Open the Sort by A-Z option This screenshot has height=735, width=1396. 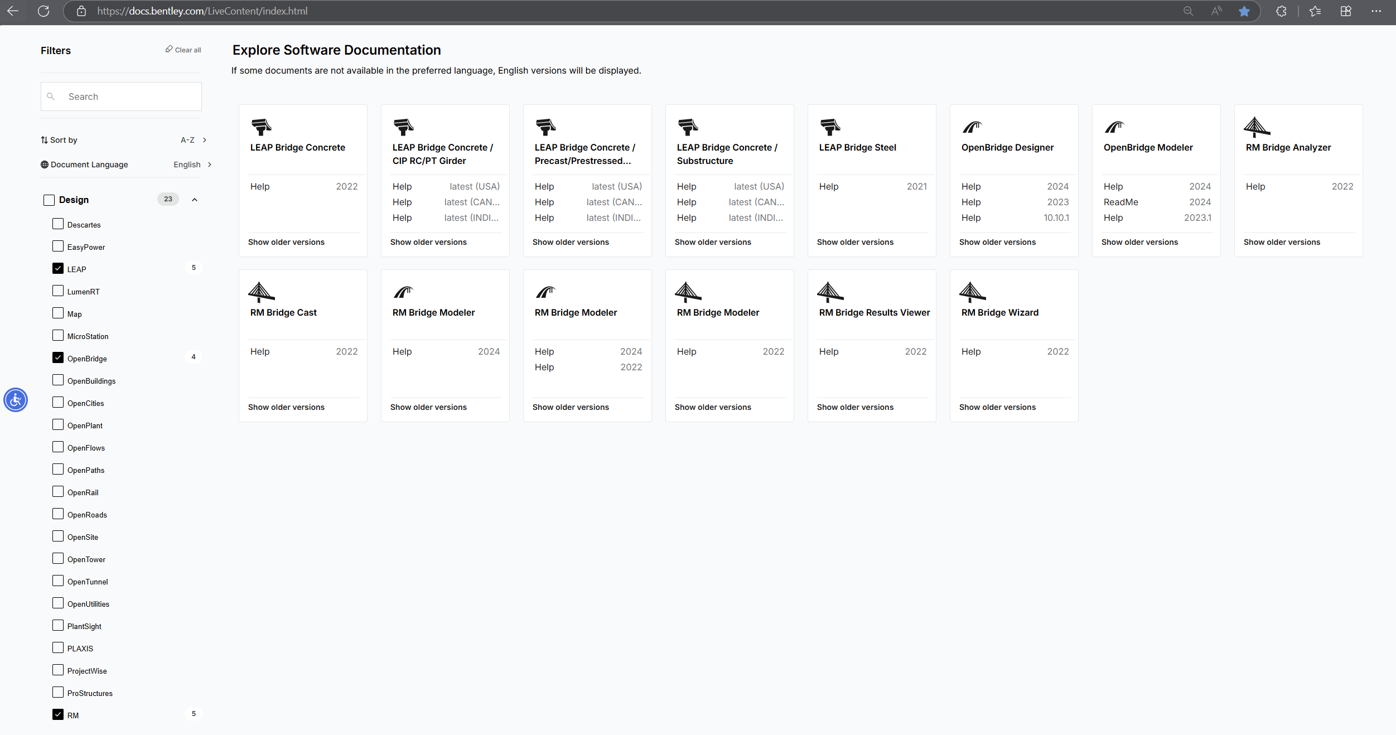pyautogui.click(x=194, y=140)
